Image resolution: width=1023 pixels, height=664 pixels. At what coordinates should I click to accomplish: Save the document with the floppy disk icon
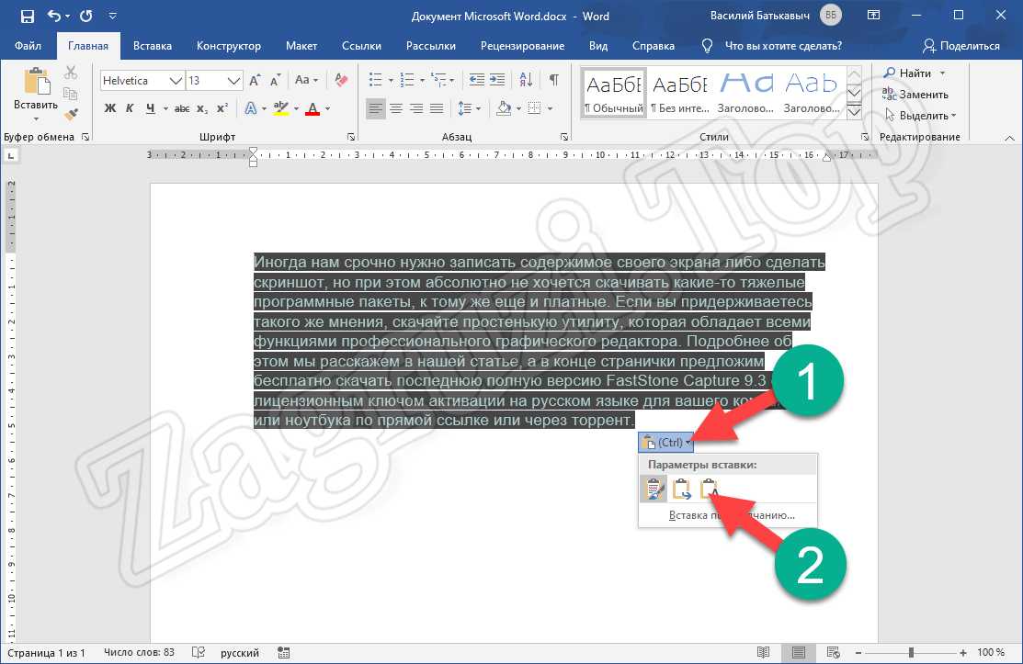pyautogui.click(x=28, y=16)
